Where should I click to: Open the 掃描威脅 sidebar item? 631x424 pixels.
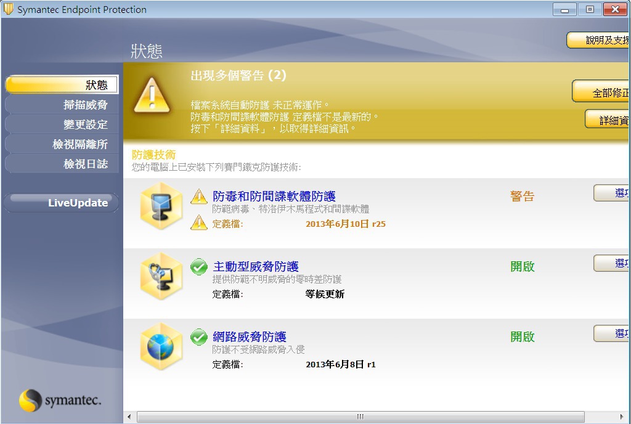pyautogui.click(x=62, y=105)
